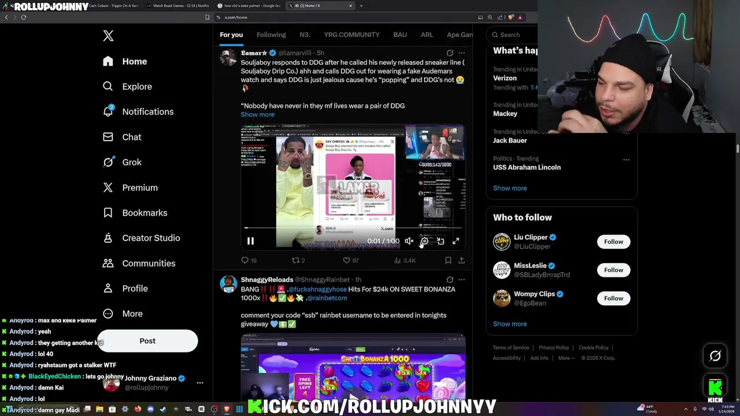Image resolution: width=740 pixels, height=416 pixels.
Task: Open Grok icon on Lamar's post
Action: coord(450,53)
